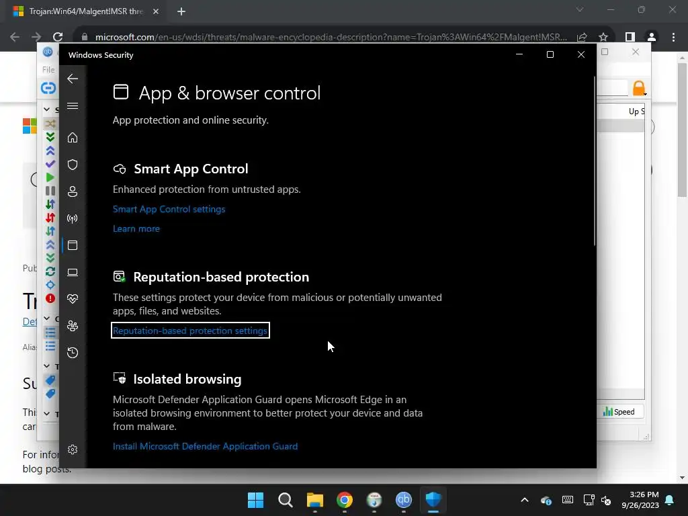688x516 pixels.
Task: Click Smart App Control settings link
Action: (169, 210)
